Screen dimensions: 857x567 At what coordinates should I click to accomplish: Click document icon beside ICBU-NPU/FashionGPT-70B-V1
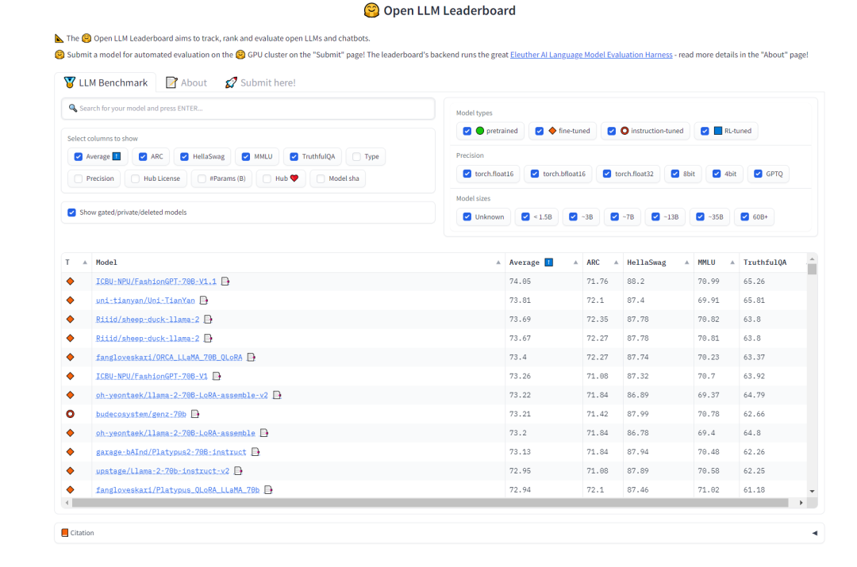coord(217,377)
